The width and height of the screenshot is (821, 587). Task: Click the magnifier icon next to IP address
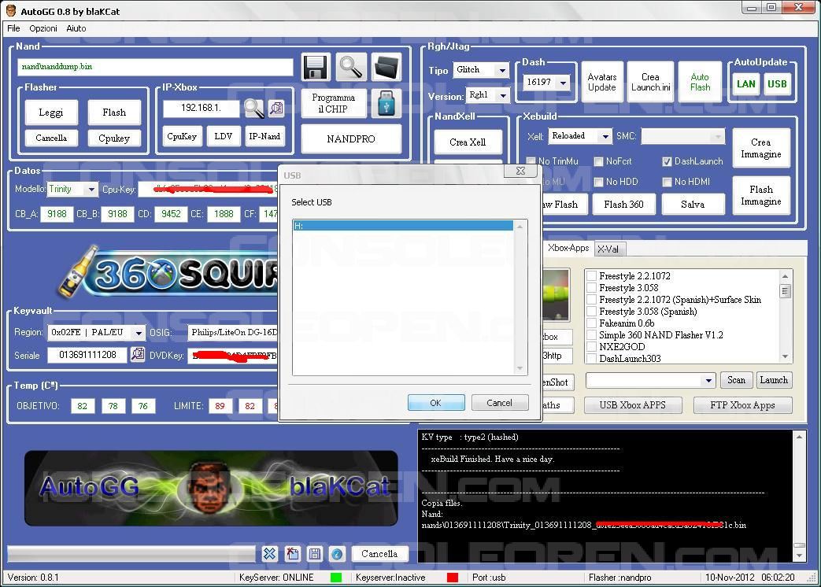(x=253, y=109)
